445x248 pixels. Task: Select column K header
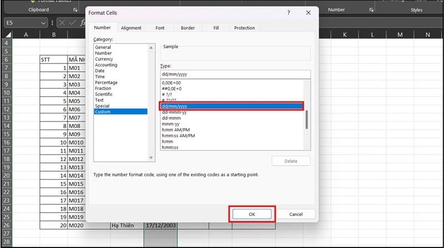[345, 35]
